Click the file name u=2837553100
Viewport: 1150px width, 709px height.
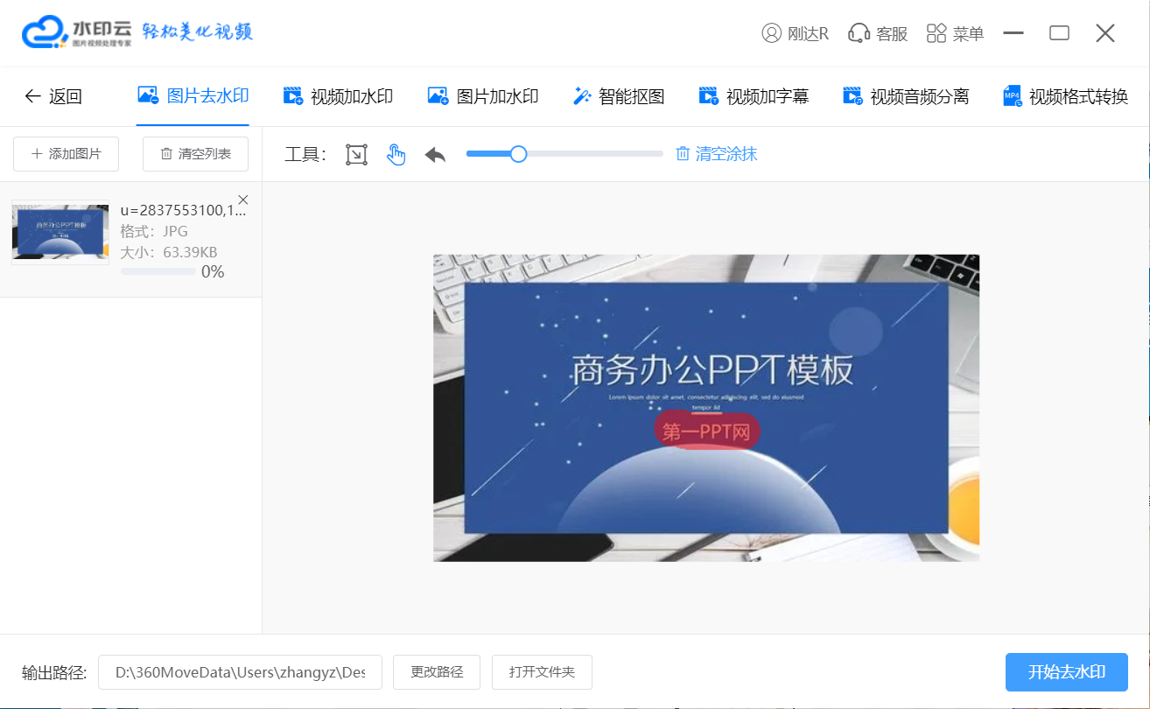pos(183,210)
